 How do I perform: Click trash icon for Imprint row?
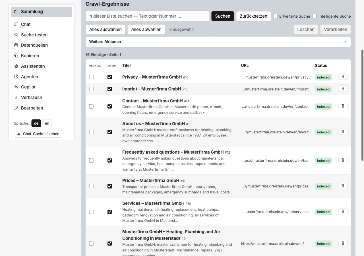click(x=343, y=89)
